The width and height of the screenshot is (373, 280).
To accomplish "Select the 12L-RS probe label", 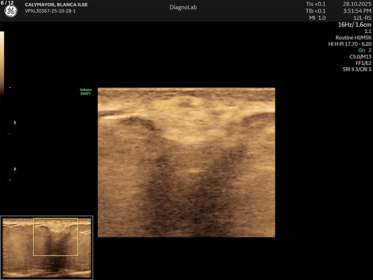I will [362, 18].
